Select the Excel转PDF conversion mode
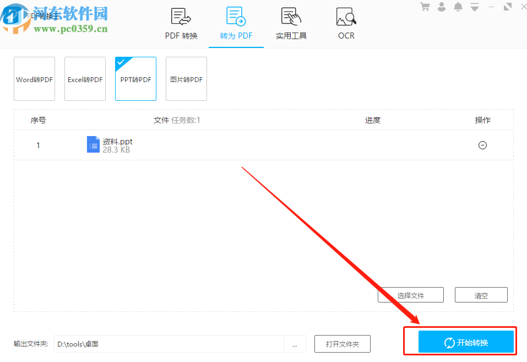Viewport: 527px width, 362px height. pyautogui.click(x=85, y=79)
